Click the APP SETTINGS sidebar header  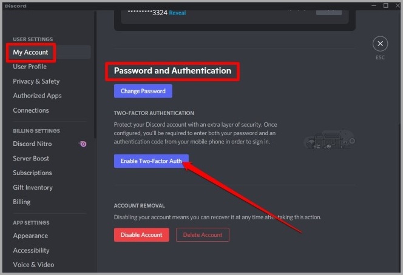point(31,223)
